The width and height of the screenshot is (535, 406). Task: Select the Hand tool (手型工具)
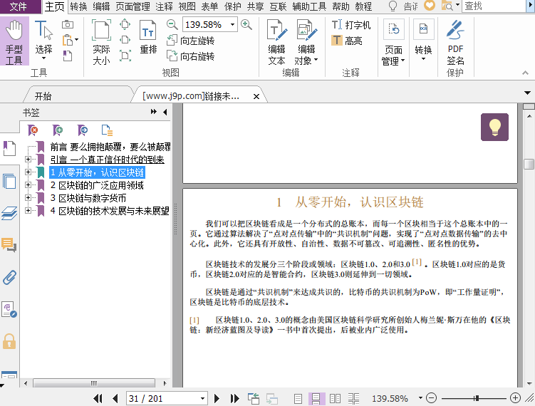[x=14, y=43]
